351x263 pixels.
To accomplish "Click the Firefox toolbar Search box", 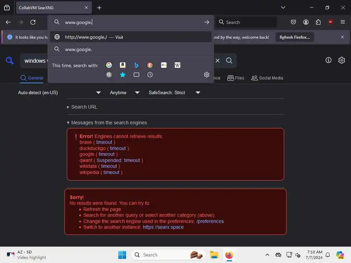I will 246,22.
